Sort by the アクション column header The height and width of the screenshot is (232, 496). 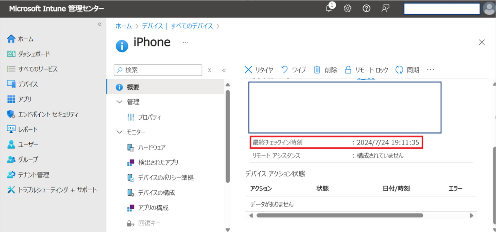pyautogui.click(x=261, y=189)
